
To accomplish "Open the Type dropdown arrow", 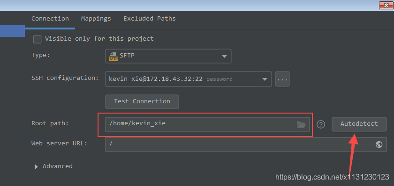I will click(x=224, y=57).
